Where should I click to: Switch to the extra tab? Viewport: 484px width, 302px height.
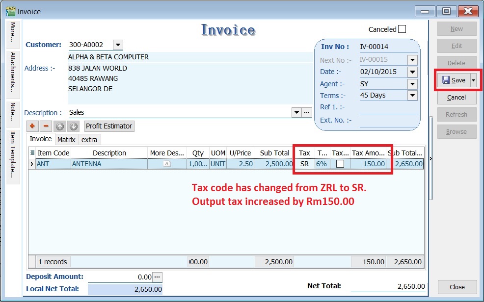click(x=89, y=140)
